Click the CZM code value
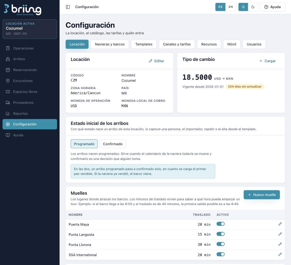The width and height of the screenshot is (291, 265). [x=74, y=80]
